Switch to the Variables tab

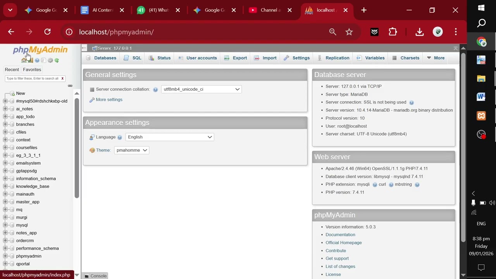(x=370, y=58)
